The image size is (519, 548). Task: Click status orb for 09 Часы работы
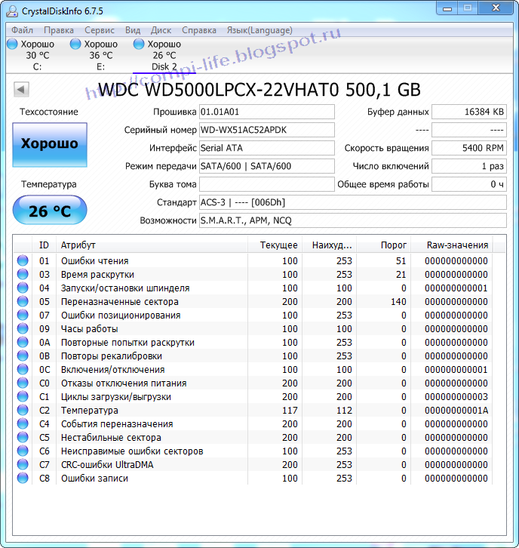pos(23,329)
